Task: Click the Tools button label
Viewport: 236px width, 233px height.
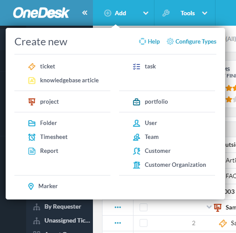Action: pyautogui.click(x=188, y=13)
